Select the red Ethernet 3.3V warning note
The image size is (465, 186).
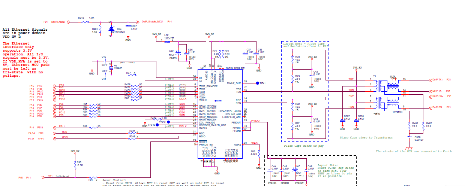(25, 60)
